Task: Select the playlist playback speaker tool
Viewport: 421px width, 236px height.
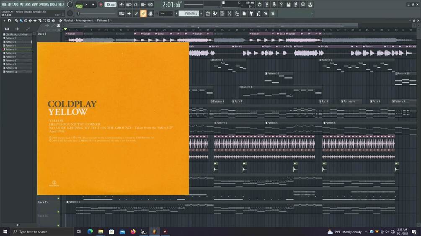Action: [54, 20]
